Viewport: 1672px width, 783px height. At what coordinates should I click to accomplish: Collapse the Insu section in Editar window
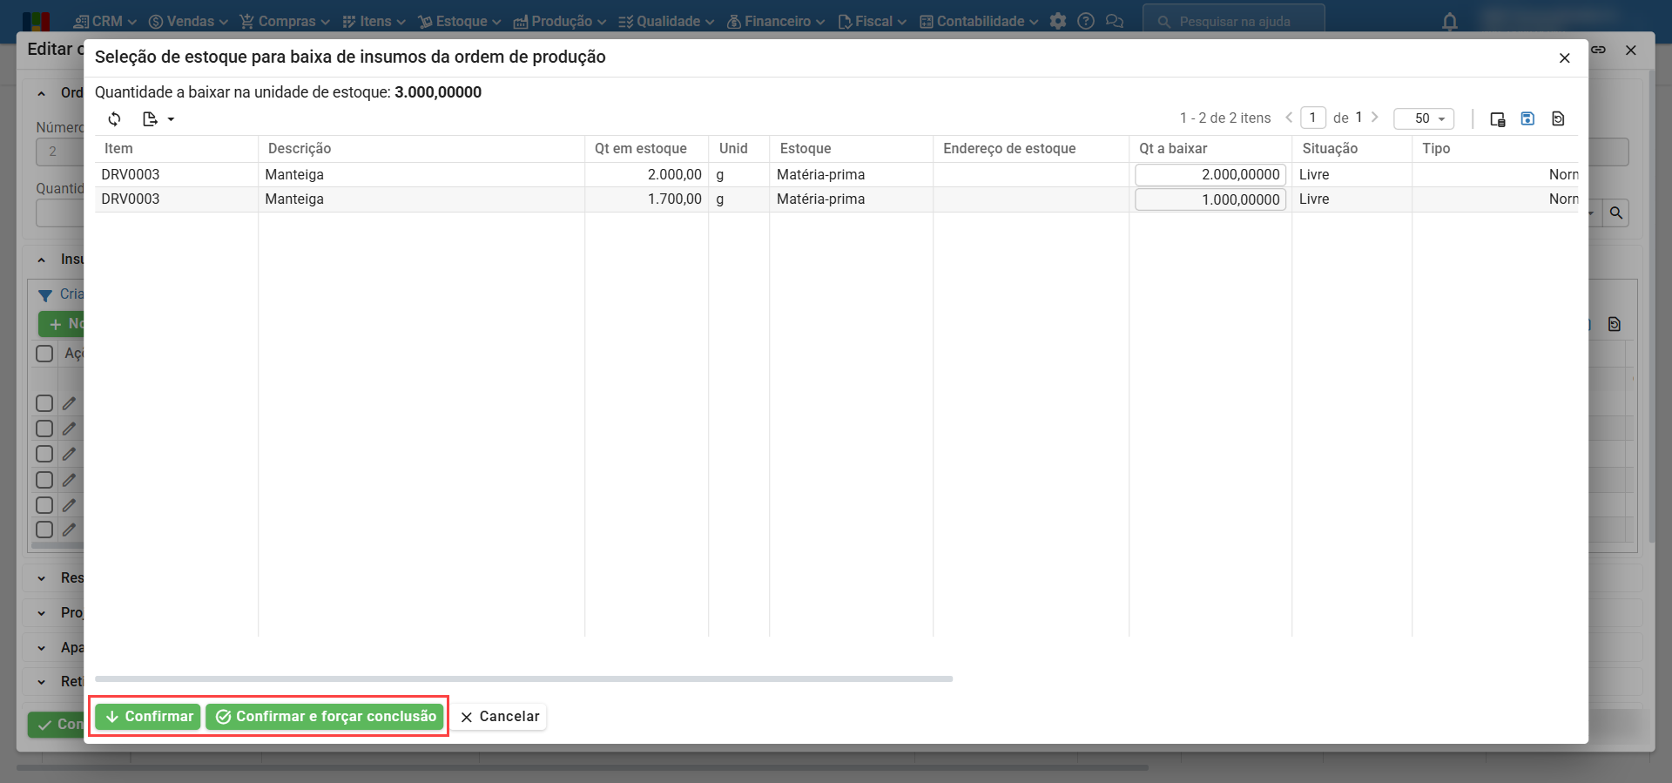pyautogui.click(x=42, y=260)
